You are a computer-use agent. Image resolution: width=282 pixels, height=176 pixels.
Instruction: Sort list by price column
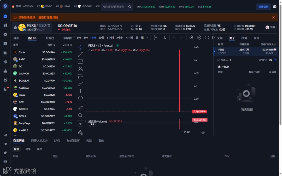tap(51, 45)
